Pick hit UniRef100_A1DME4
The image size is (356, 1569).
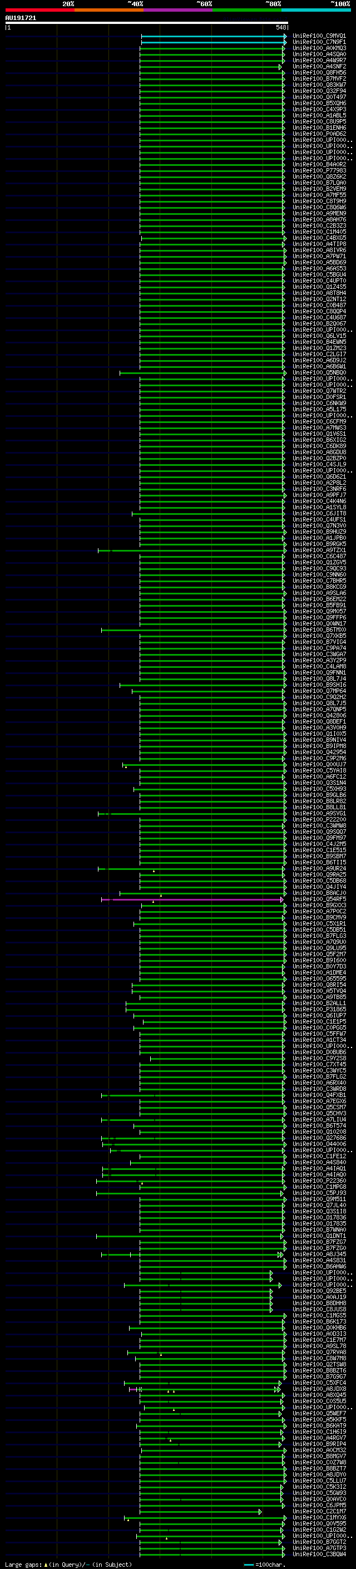pos(319,972)
